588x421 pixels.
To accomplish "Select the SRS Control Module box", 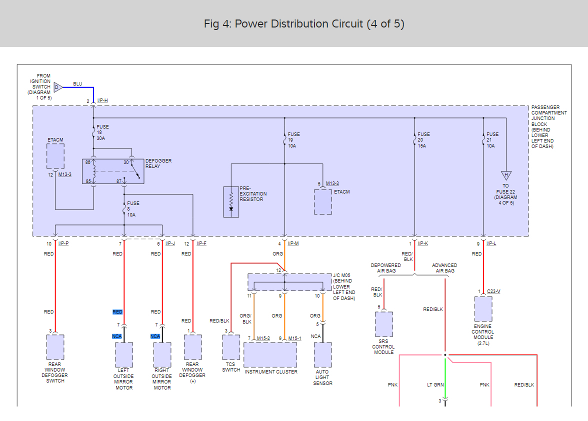I will click(x=383, y=324).
